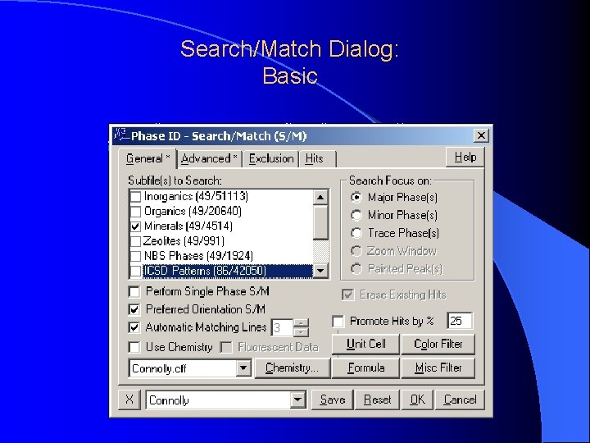Toggle Erase Existing Hits checkbox

[348, 295]
